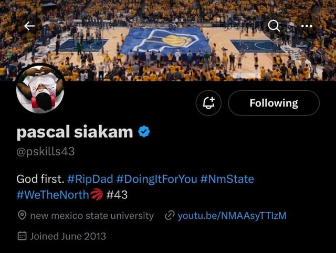Turn on notifications with the bell icon

coord(209,103)
